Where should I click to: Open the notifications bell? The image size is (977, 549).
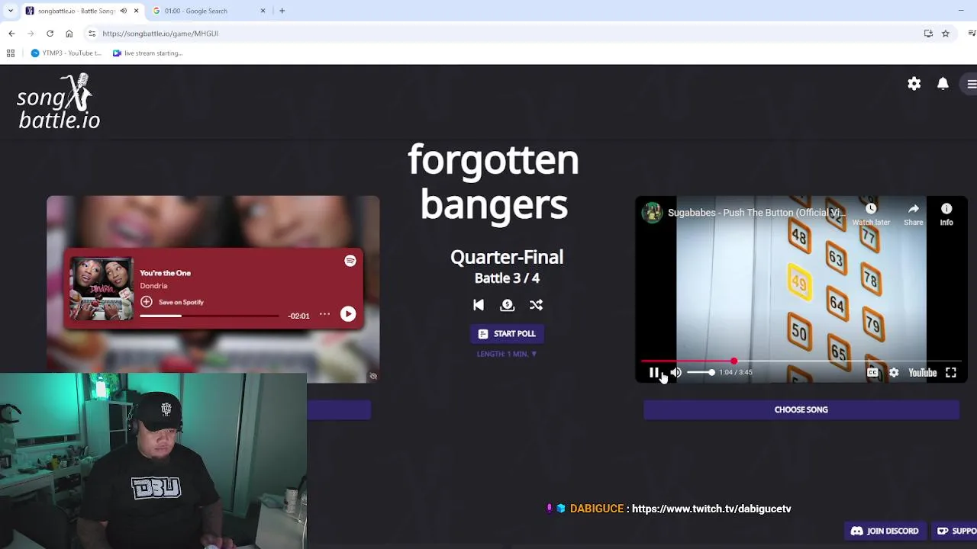pos(943,84)
